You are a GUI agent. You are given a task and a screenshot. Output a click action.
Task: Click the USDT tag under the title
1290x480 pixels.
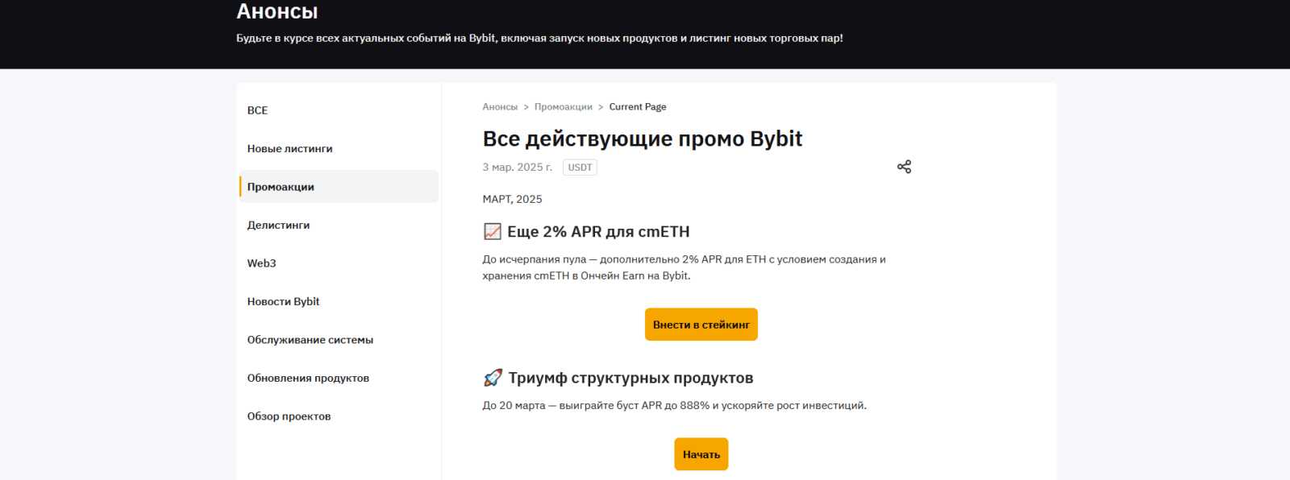[580, 168]
